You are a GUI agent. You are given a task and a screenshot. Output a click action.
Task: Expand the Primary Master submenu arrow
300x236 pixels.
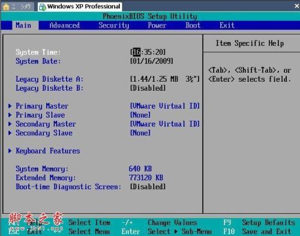10,106
